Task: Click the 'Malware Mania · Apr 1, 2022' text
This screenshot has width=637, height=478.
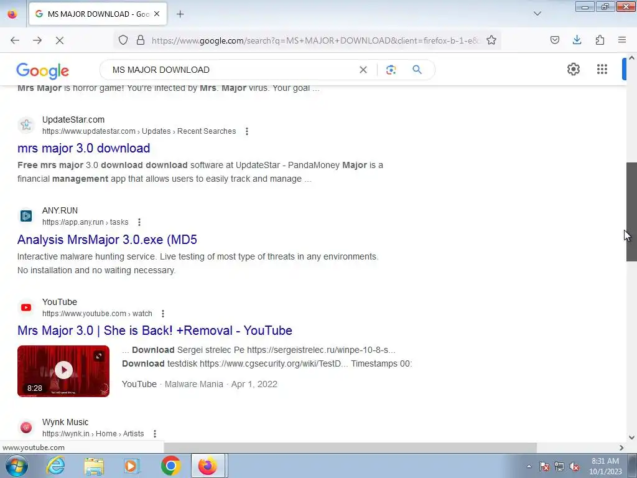Action: click(x=221, y=385)
